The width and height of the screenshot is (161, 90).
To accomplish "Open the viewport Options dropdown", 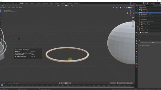I will pos(131,5).
